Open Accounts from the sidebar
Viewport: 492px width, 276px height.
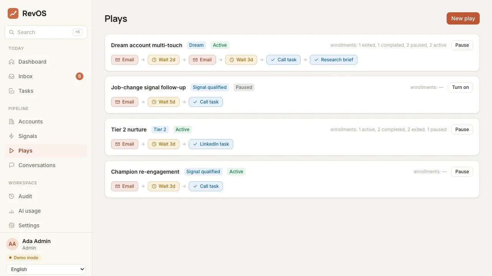click(x=46, y=122)
